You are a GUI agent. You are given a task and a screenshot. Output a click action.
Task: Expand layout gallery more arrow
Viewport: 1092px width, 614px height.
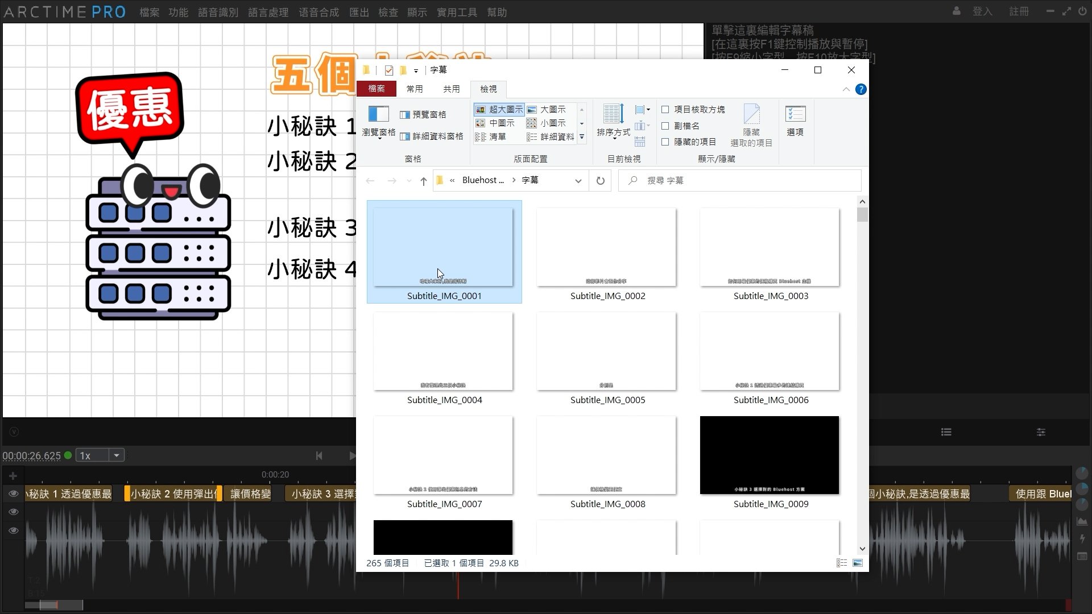[x=581, y=137]
